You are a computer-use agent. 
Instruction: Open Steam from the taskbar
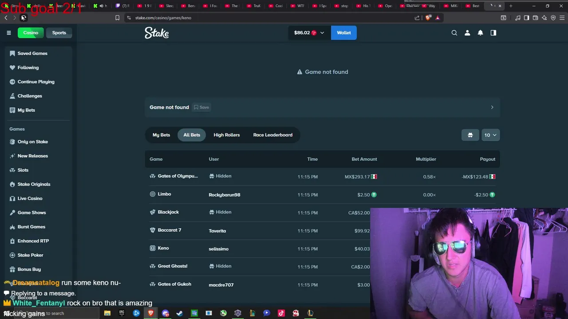pos(180,313)
